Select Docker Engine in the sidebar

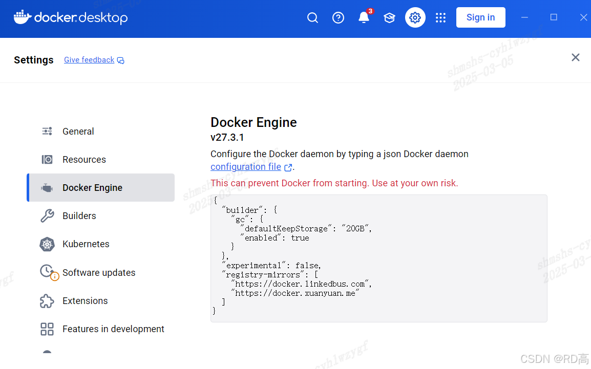click(101, 187)
